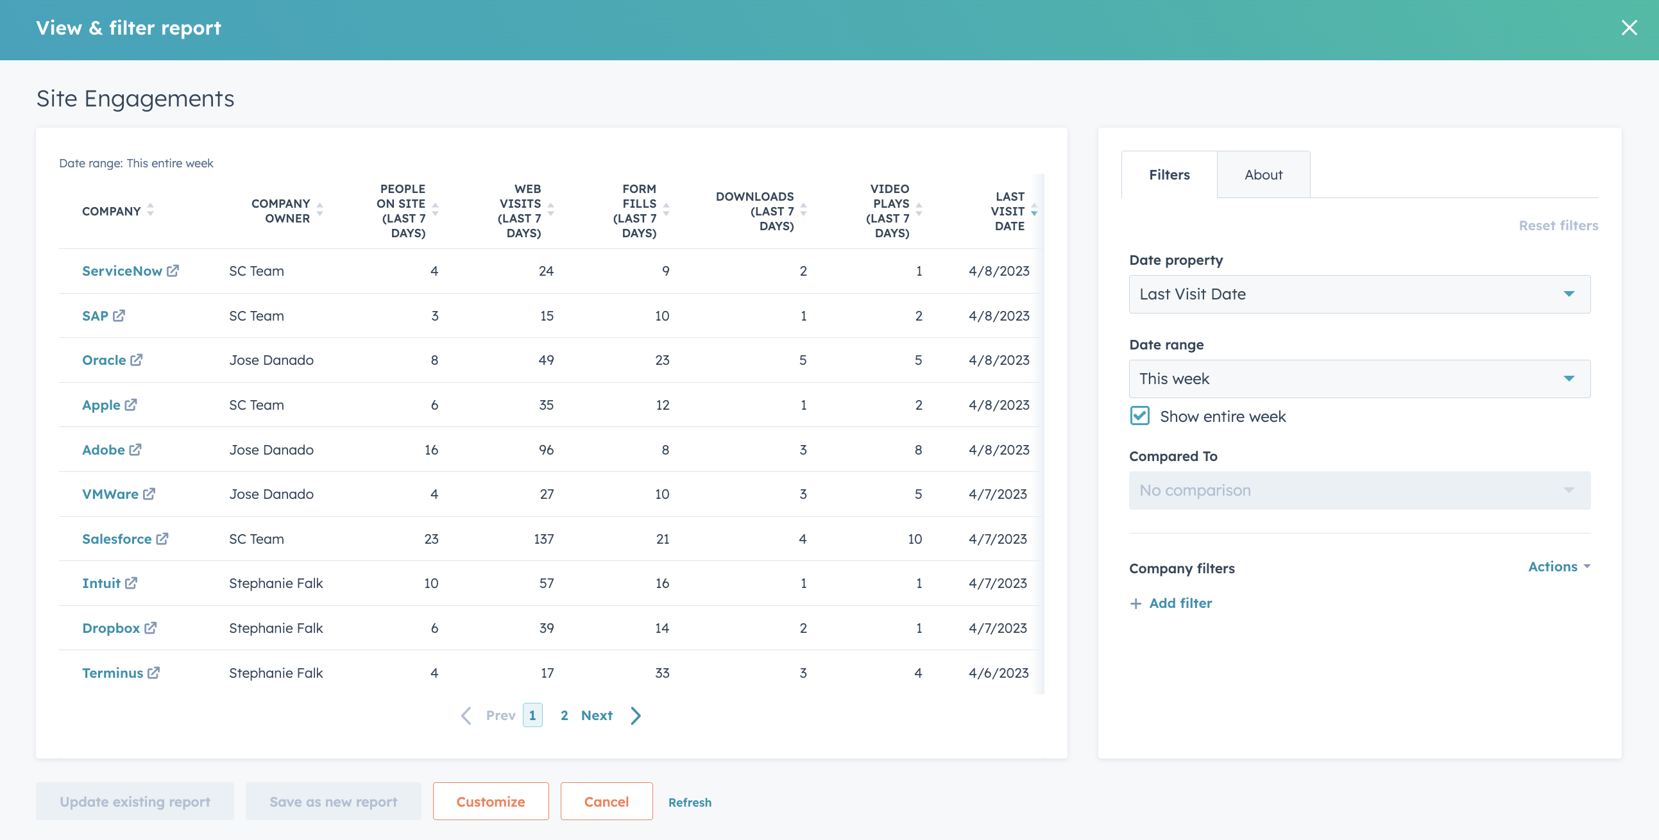The image size is (1659, 840).
Task: Sort by Web Visits column arrows
Action: tap(550, 209)
